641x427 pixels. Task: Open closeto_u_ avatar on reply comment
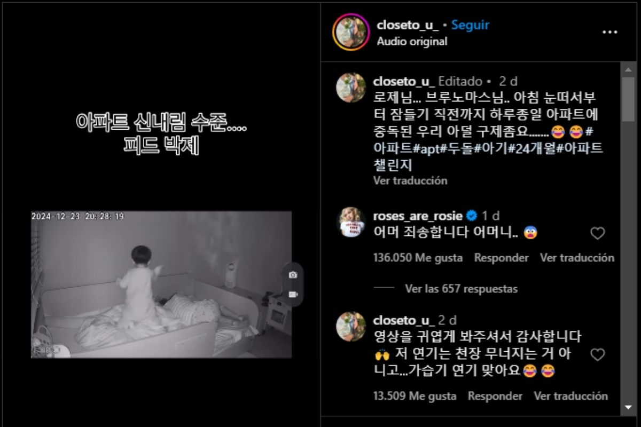(x=350, y=326)
